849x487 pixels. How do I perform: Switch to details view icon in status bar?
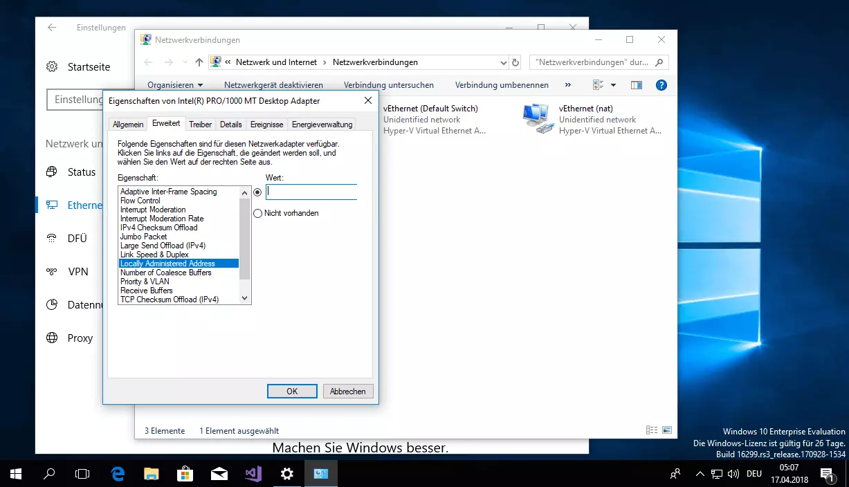tap(651, 430)
